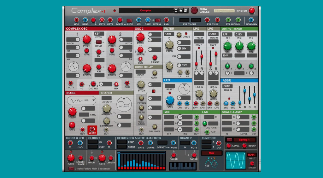The height and width of the screenshot is (178, 323).
Task: Click the RND output jack
Action: click(166, 20)
